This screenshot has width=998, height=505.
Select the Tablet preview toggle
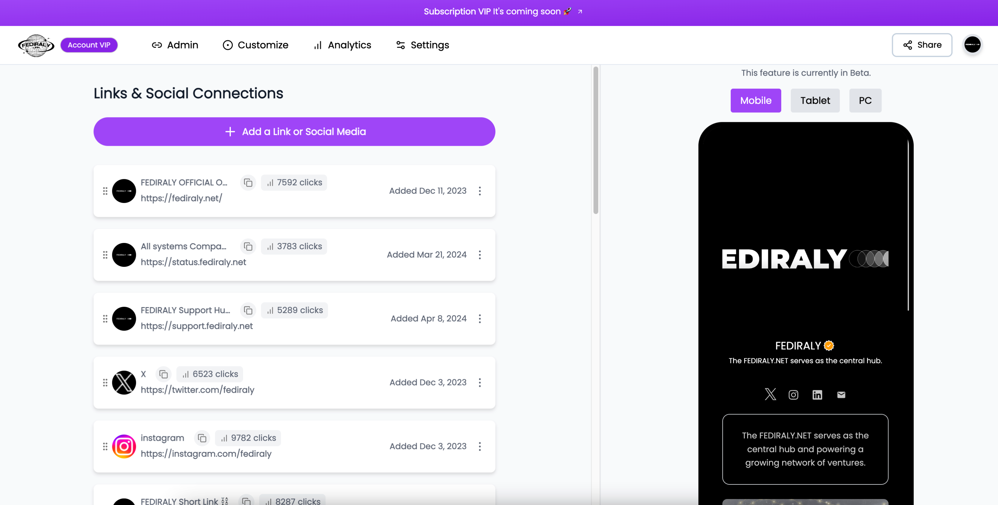(x=815, y=100)
